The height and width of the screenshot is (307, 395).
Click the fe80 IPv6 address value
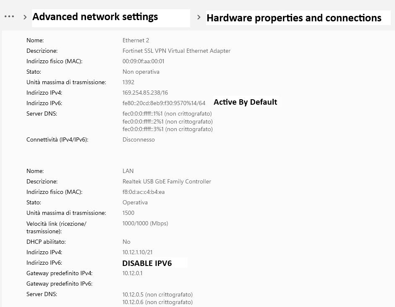tap(164, 103)
